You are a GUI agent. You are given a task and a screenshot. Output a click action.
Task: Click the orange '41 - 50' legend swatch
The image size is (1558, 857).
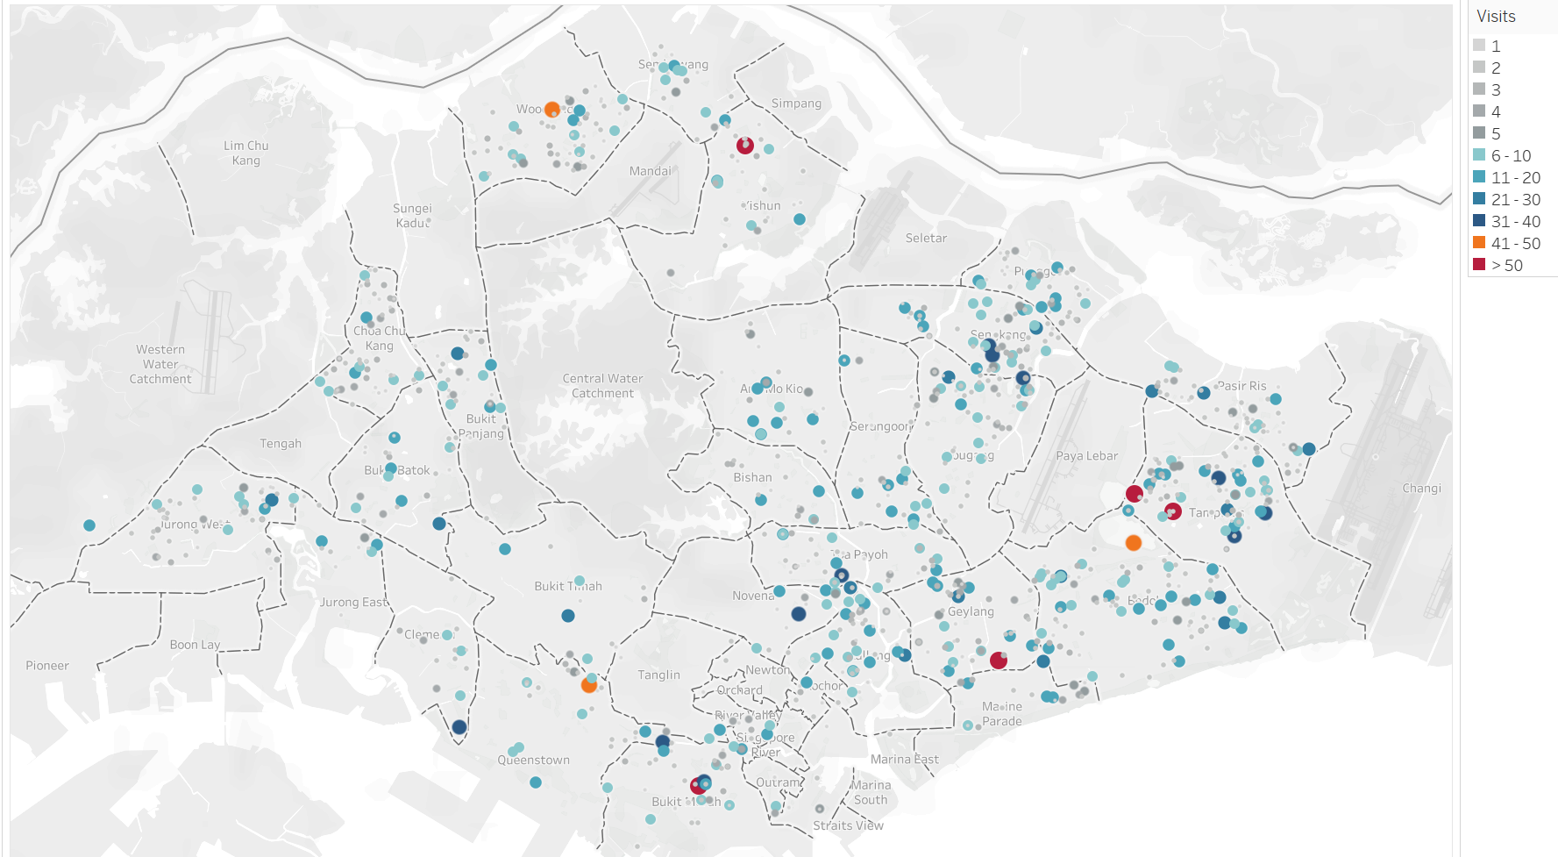click(x=1479, y=243)
